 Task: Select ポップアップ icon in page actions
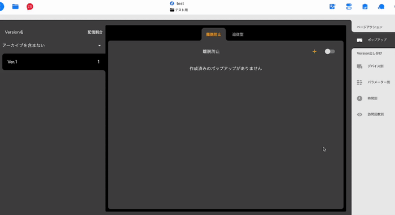(x=359, y=40)
